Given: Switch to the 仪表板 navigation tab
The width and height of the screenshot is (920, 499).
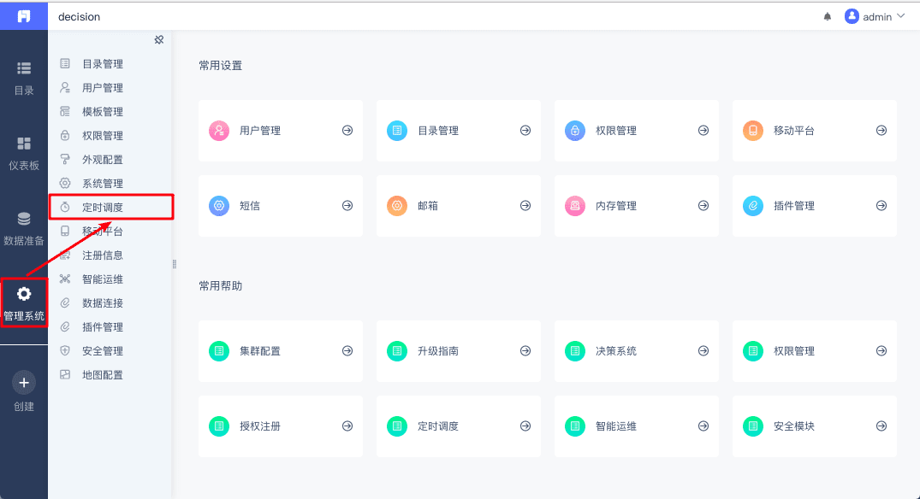Looking at the screenshot, I should [x=24, y=153].
